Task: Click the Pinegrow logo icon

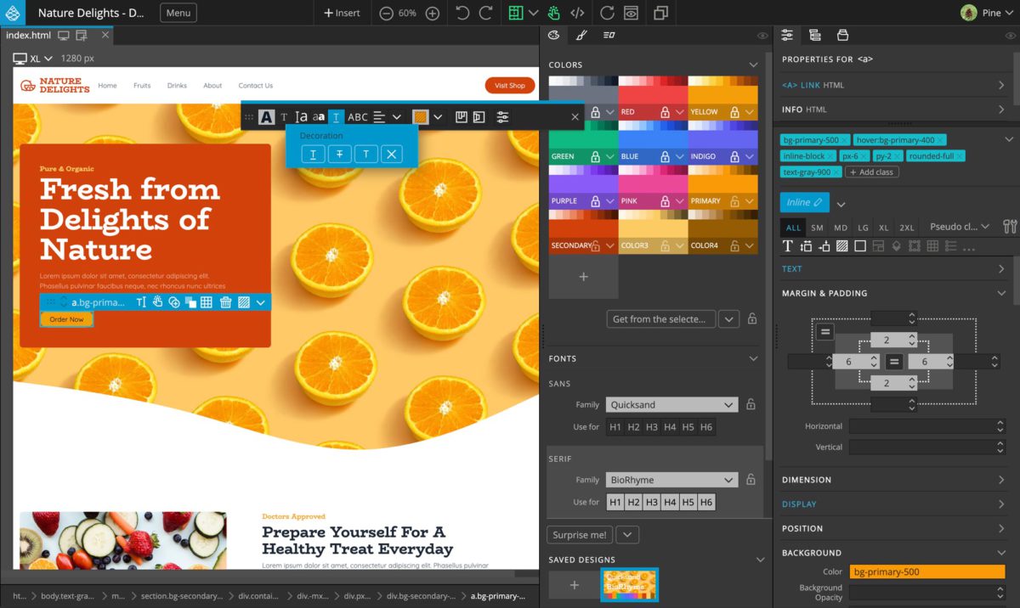Action: [14, 13]
